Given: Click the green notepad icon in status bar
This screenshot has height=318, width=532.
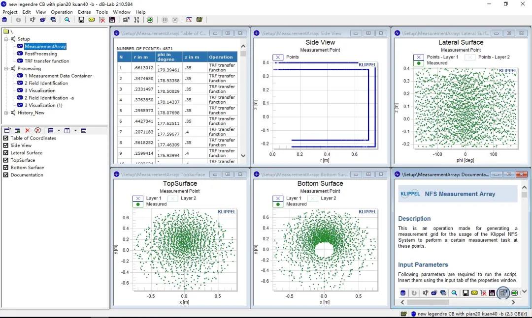Looking at the screenshot, I should (404, 314).
